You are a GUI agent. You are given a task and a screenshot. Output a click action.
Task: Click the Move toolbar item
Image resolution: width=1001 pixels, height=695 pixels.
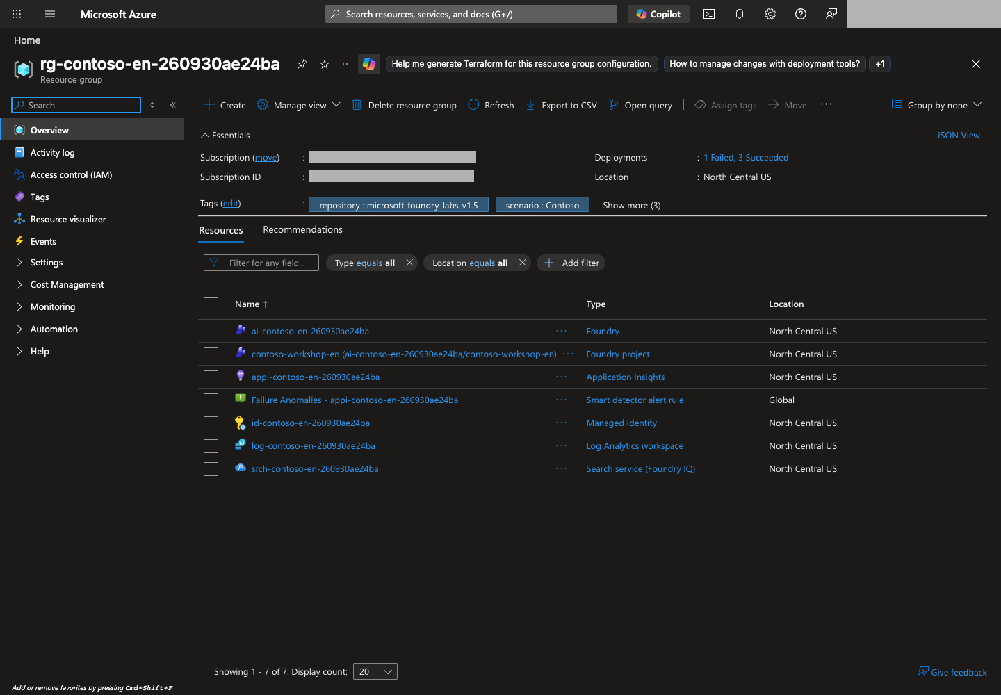[x=787, y=105]
